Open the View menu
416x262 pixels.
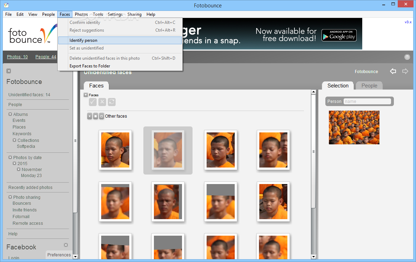pos(33,14)
